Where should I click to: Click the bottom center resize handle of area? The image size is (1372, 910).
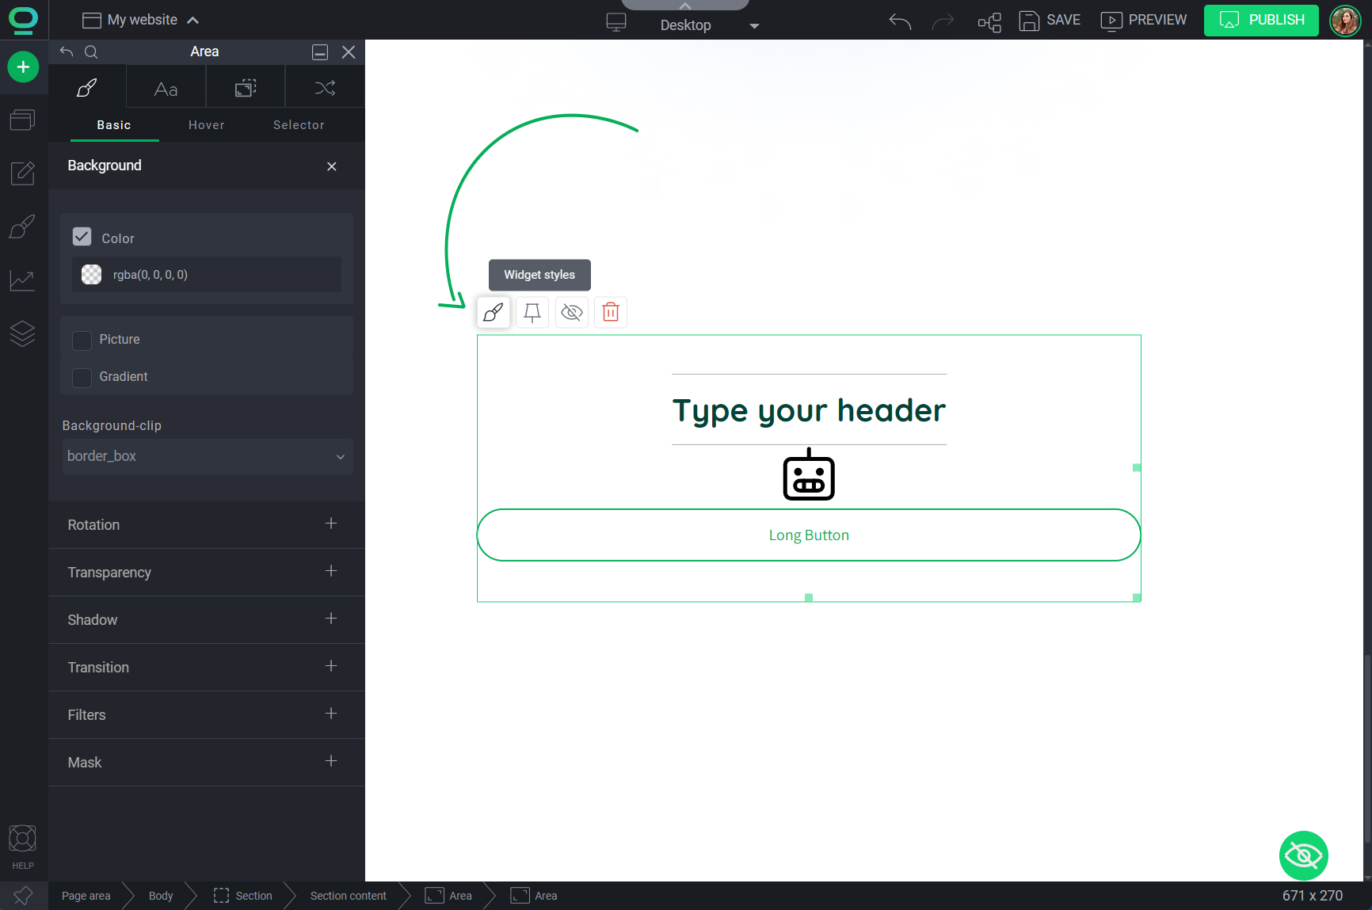(x=809, y=598)
